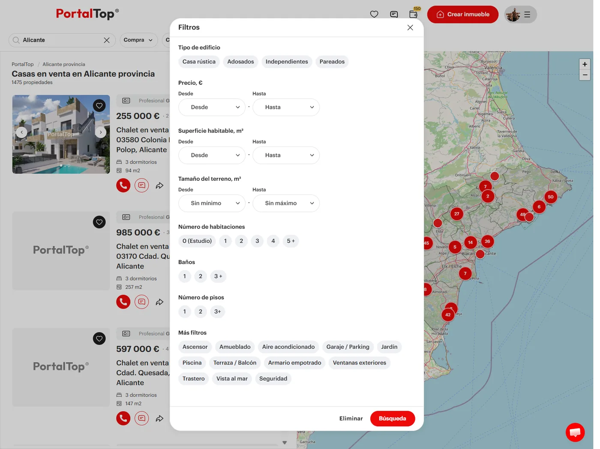This screenshot has width=600, height=449.
Task: Toggle the Adosados building type
Action: [x=240, y=62]
